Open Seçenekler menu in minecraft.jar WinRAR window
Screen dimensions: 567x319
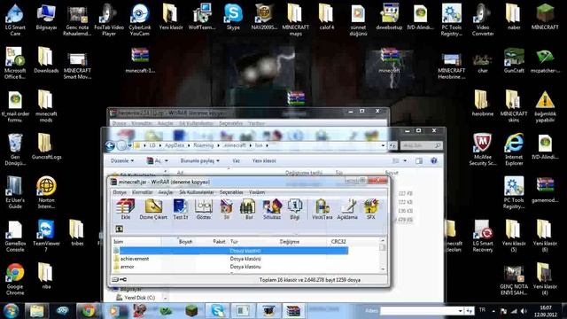pyautogui.click(x=231, y=192)
